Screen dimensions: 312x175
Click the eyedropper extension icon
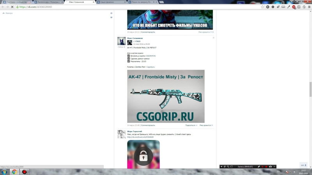click(x=289, y=7)
